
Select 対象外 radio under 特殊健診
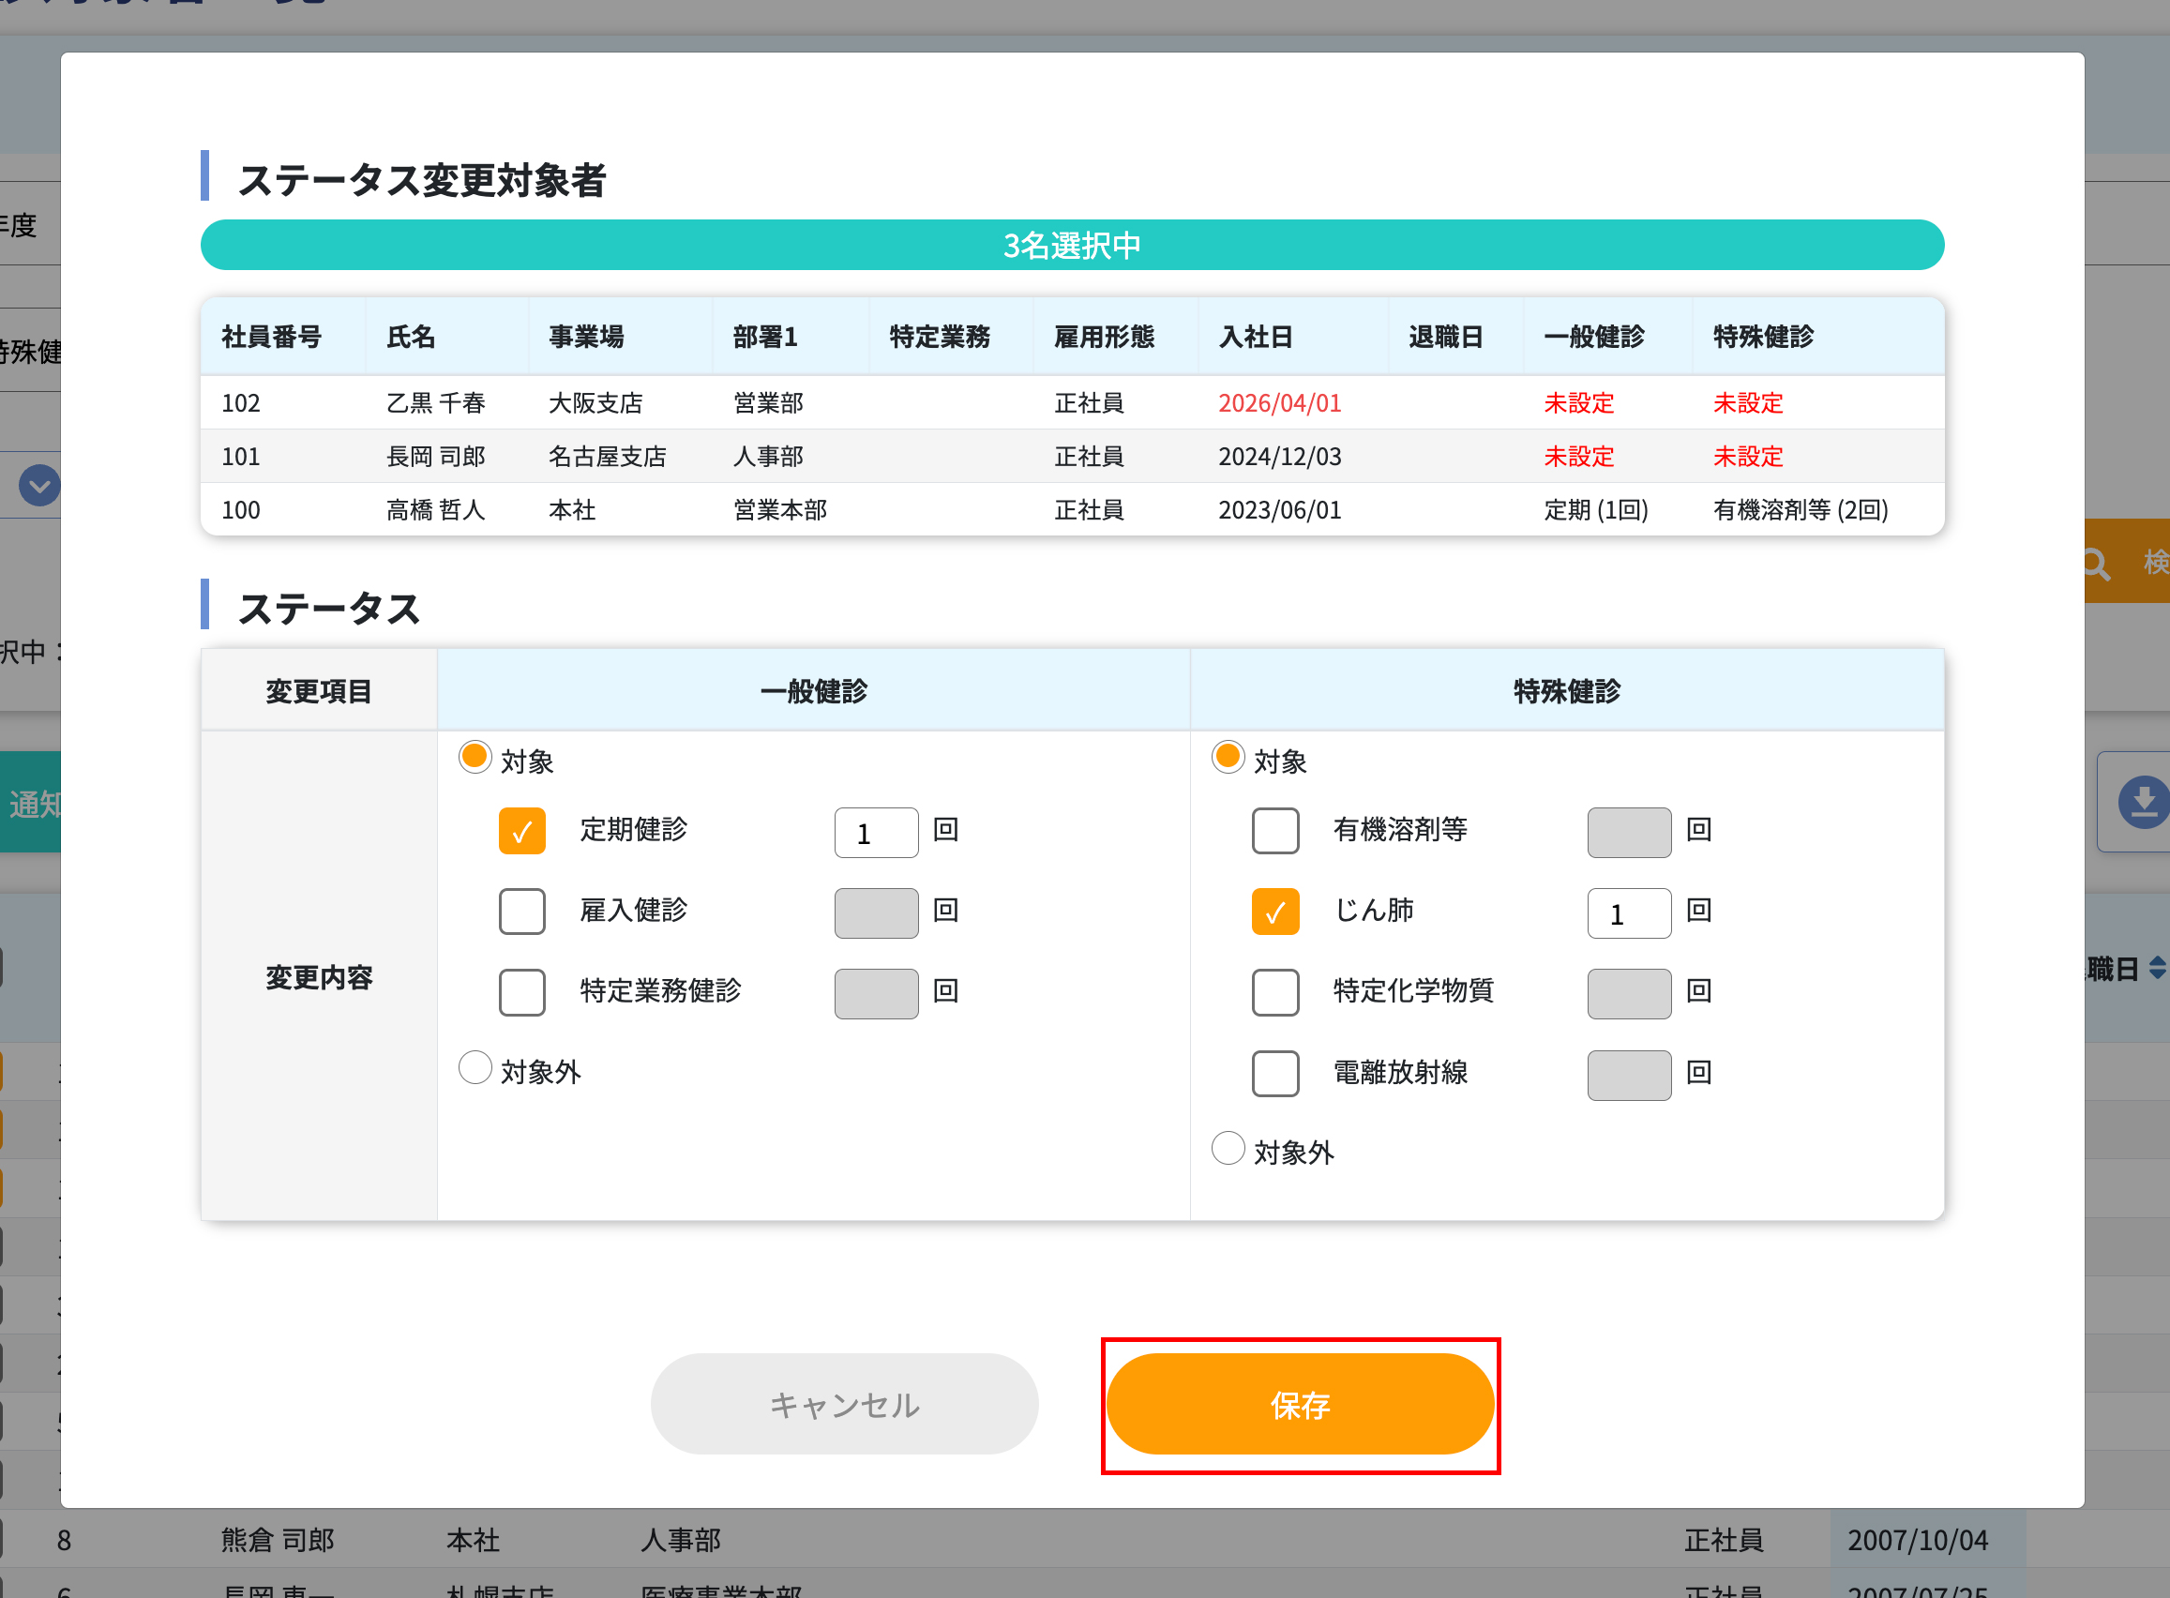[x=1228, y=1149]
